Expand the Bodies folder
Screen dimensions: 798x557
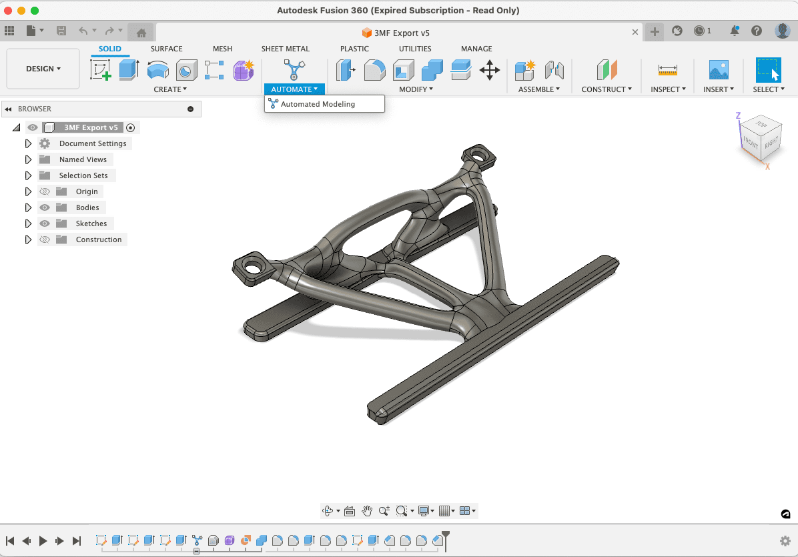coord(28,207)
